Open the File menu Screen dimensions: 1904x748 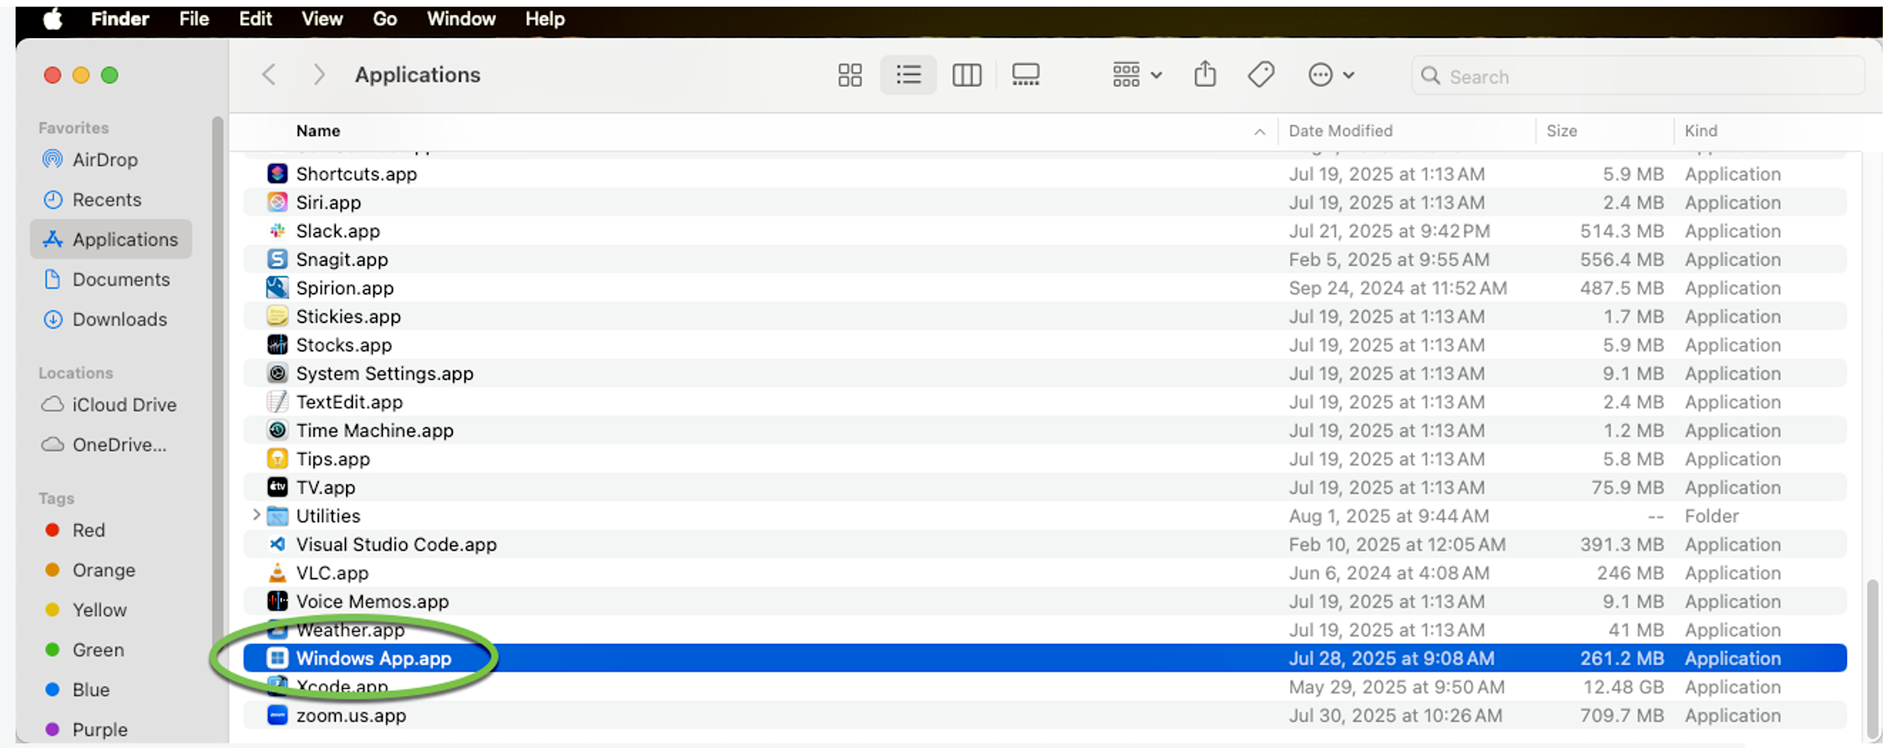(x=194, y=18)
